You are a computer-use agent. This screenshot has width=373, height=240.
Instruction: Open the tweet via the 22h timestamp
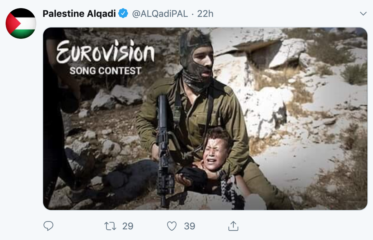click(x=205, y=14)
